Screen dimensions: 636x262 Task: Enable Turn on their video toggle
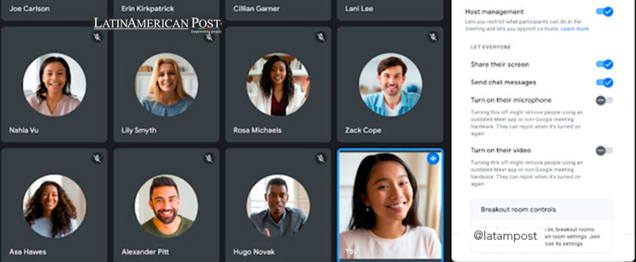(604, 150)
